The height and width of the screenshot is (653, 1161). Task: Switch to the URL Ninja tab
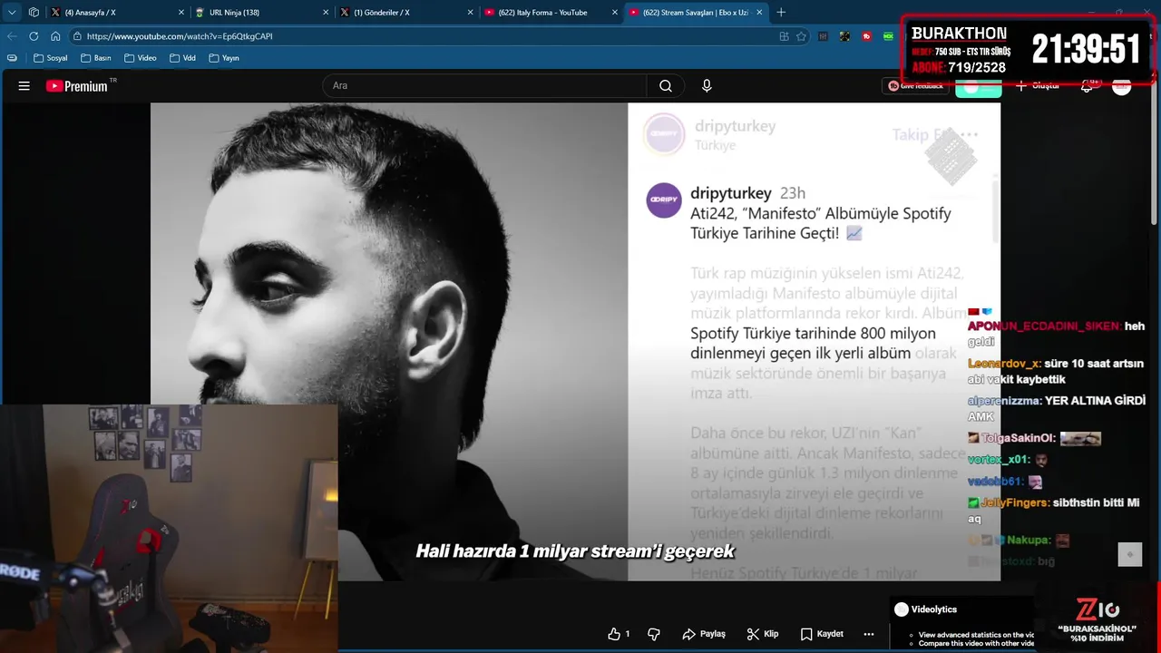point(261,13)
